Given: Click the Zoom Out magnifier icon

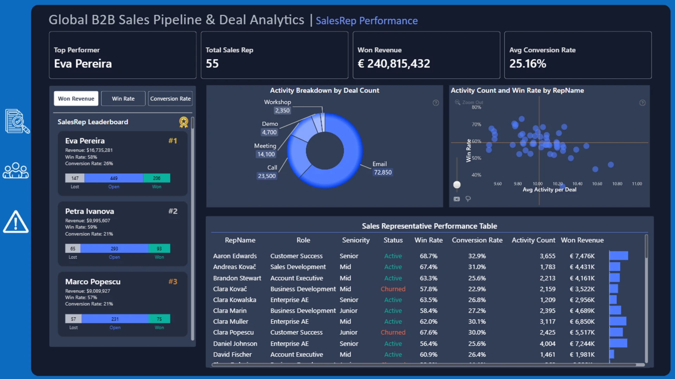Looking at the screenshot, I should pos(457,102).
